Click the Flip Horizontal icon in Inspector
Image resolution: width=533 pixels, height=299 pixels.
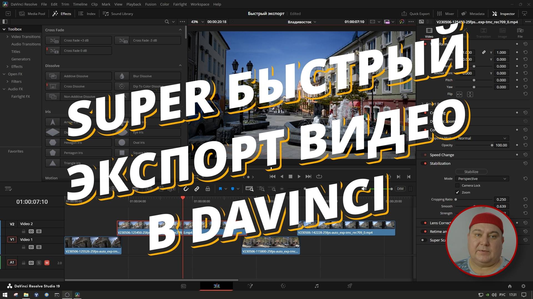(459, 94)
